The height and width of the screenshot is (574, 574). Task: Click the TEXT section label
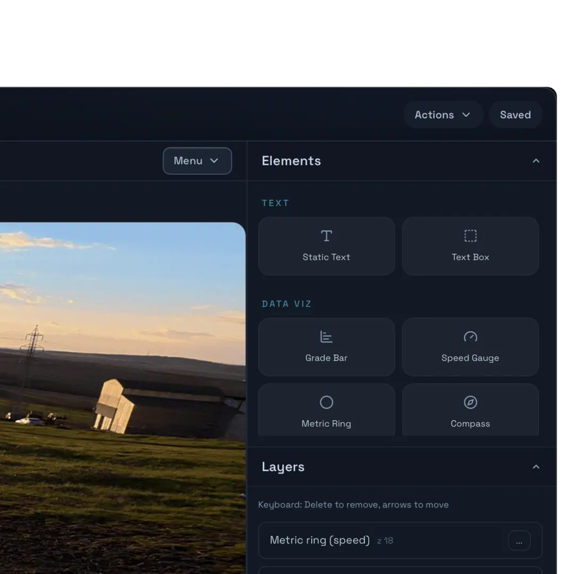(x=275, y=203)
